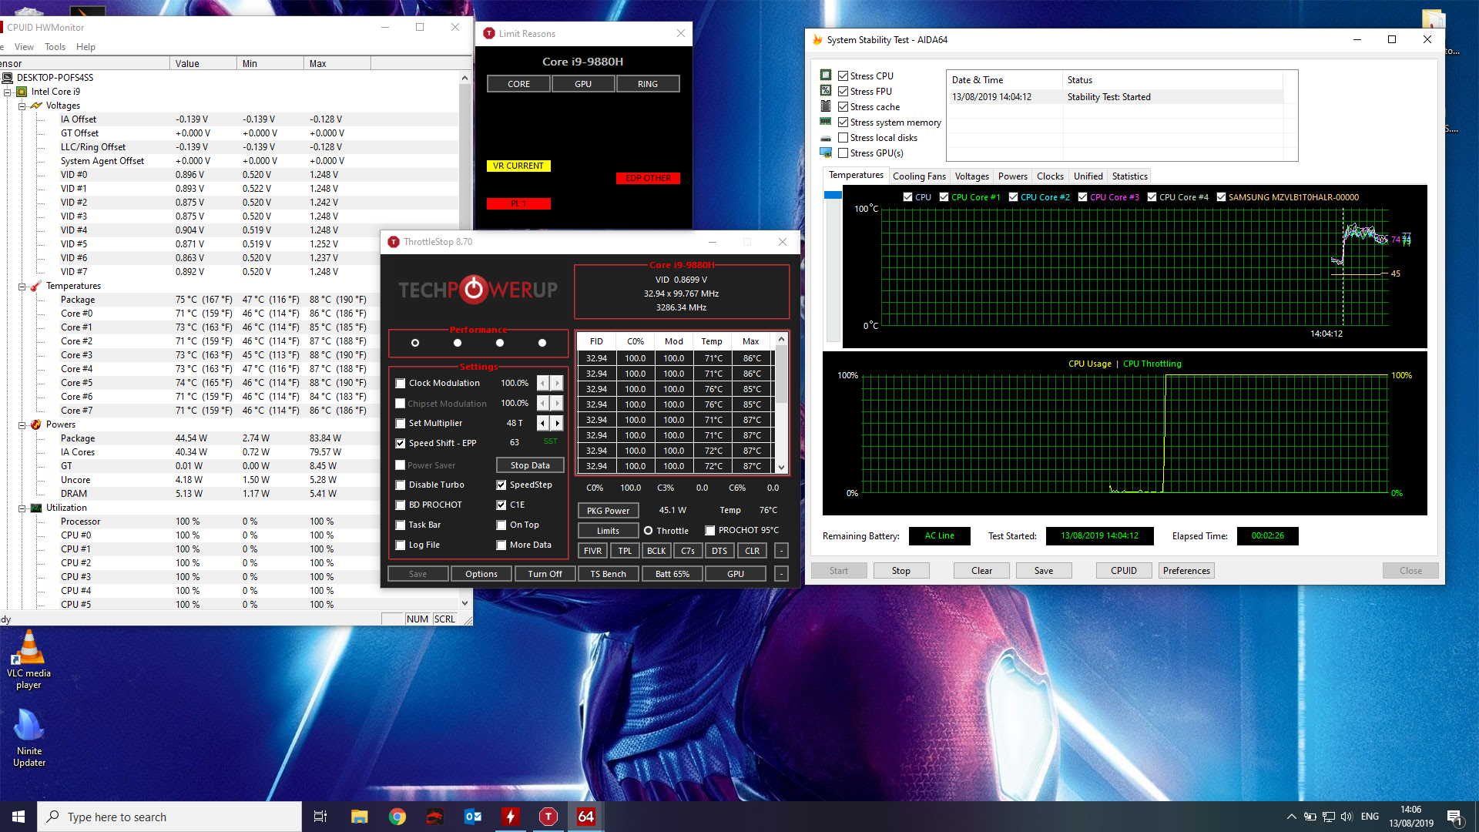Open AIDA64 Preferences

click(1186, 571)
